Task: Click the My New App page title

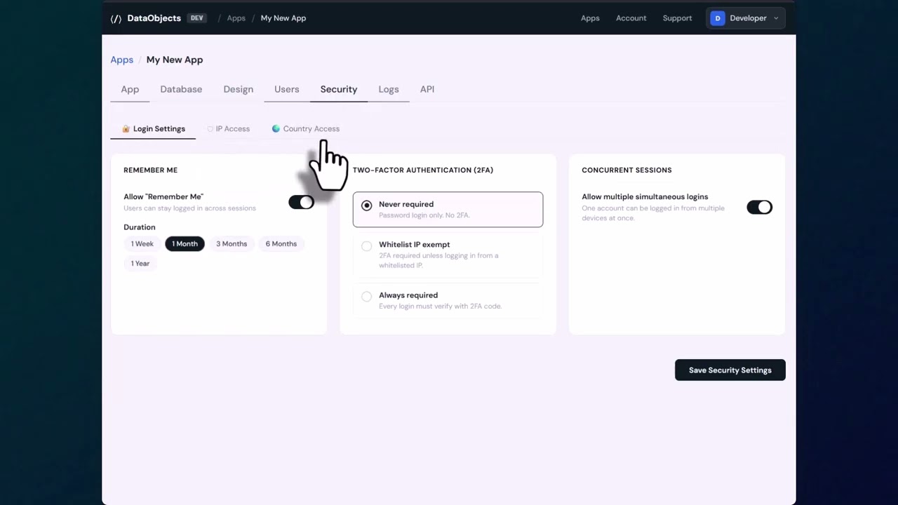Action: [x=175, y=60]
